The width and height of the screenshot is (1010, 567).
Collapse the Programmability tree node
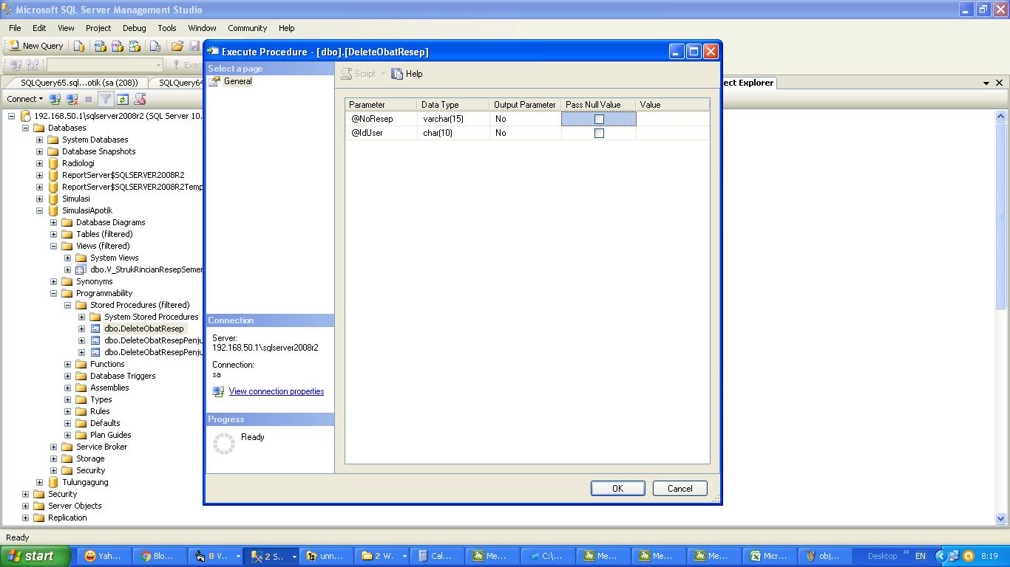[x=52, y=293]
